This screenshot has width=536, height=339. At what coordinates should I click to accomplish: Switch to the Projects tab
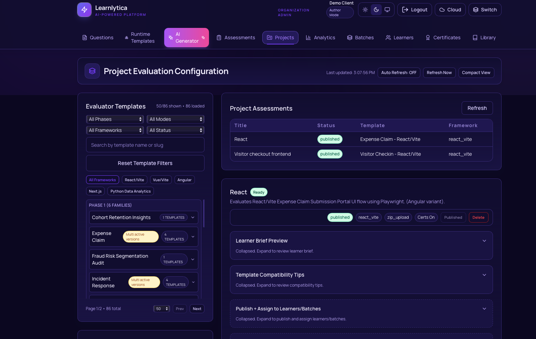click(280, 38)
